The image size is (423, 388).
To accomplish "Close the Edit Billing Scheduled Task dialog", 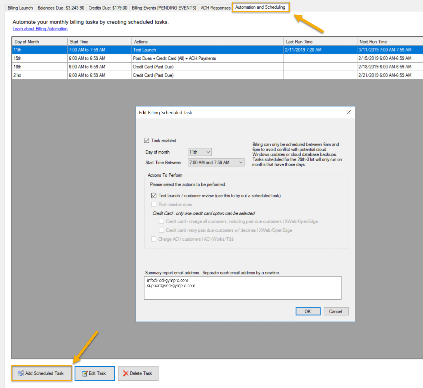I will pos(348,112).
